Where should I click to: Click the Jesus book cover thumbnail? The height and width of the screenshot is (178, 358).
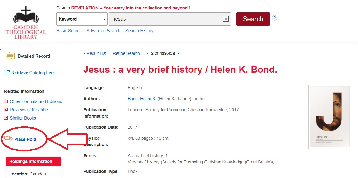point(329,117)
